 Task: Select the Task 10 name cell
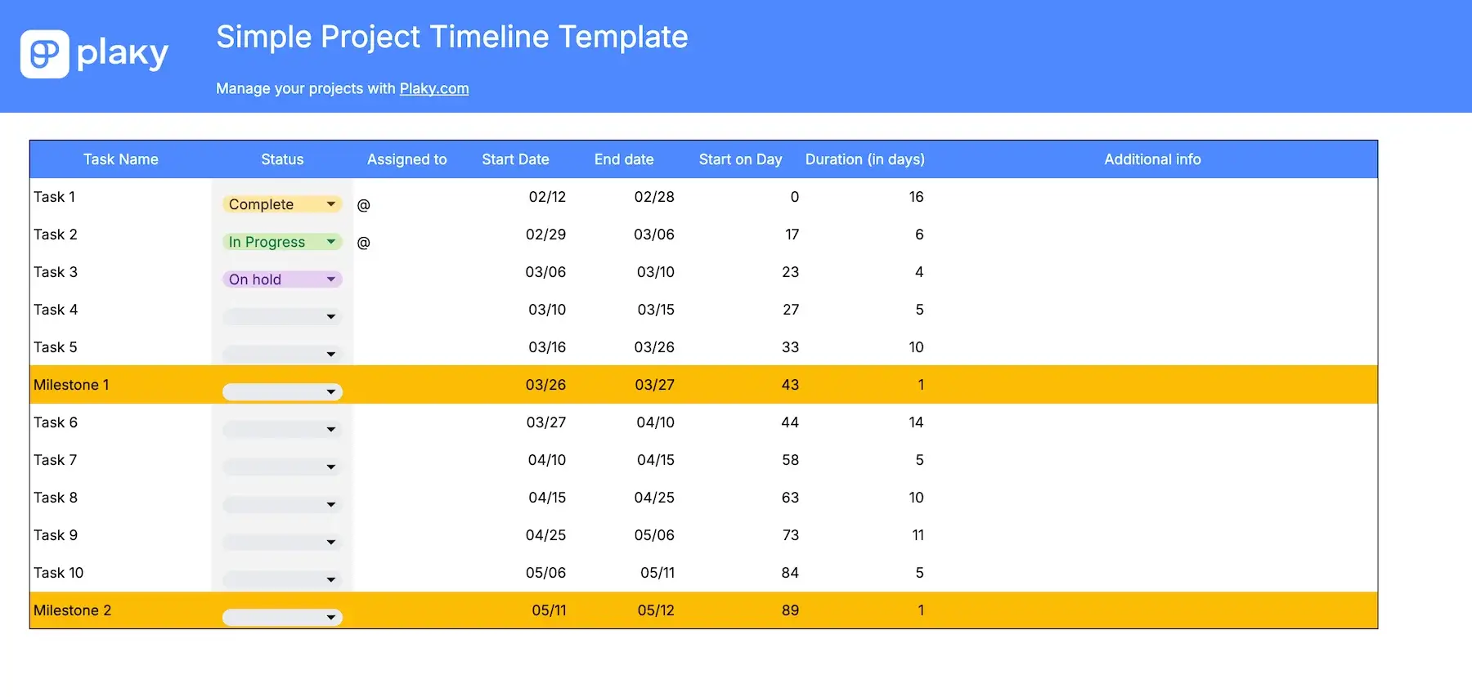click(121, 574)
